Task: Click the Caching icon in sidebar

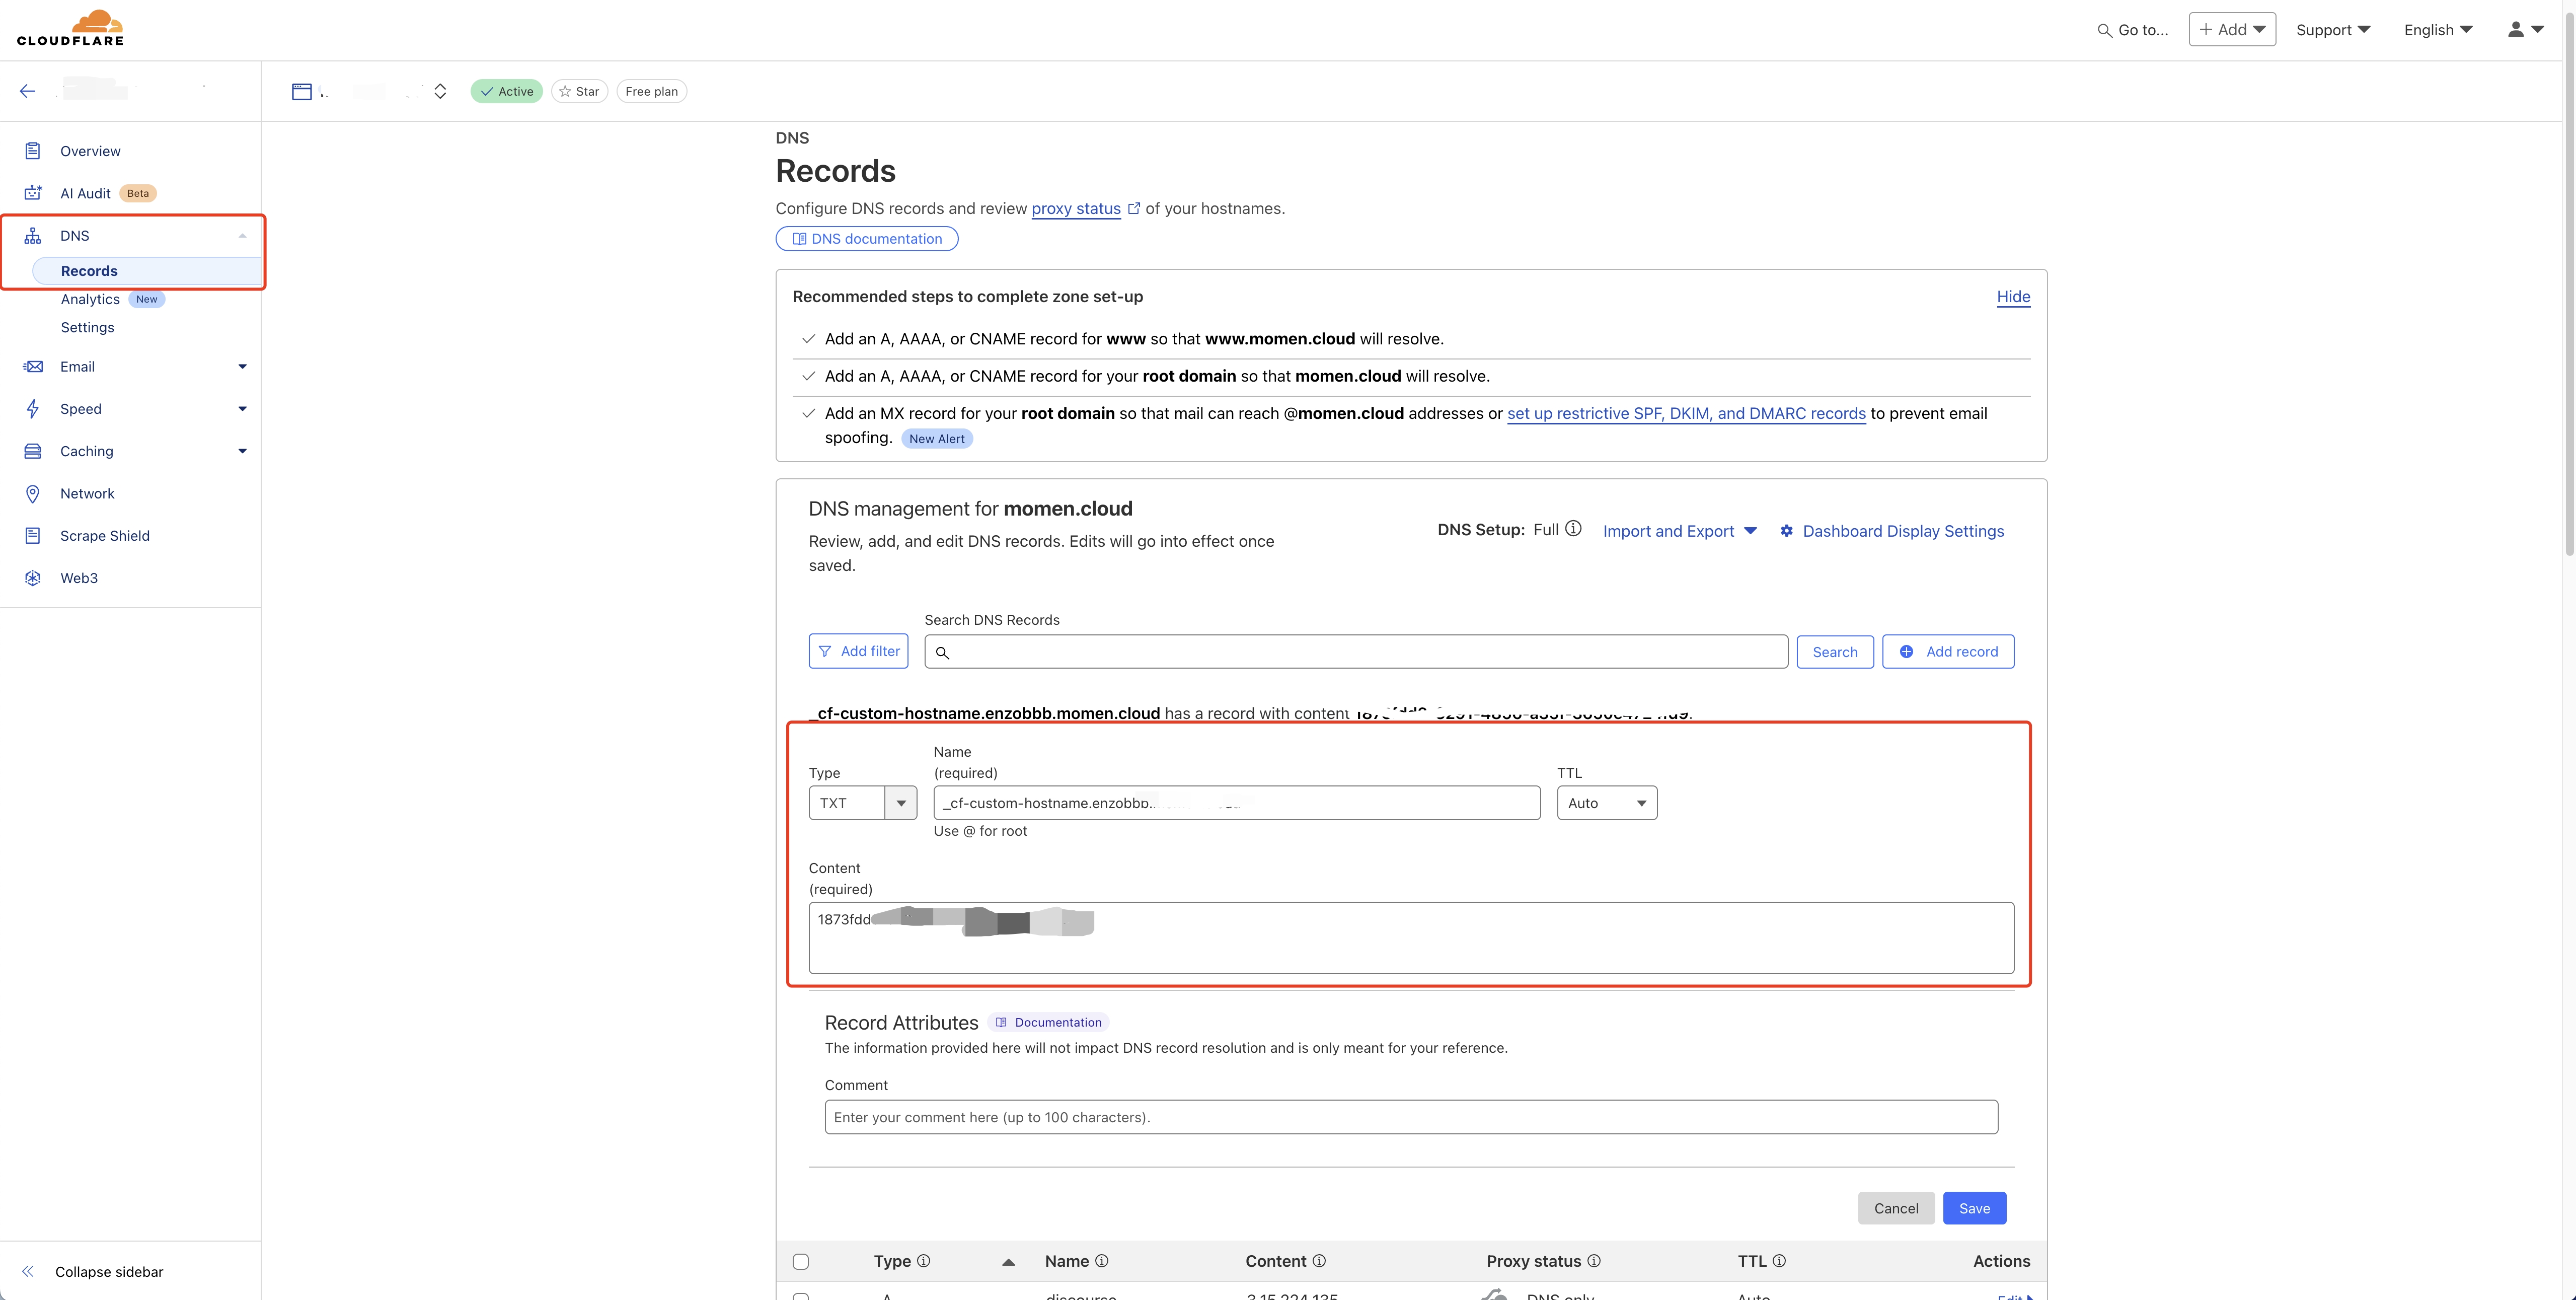Action: [33, 451]
